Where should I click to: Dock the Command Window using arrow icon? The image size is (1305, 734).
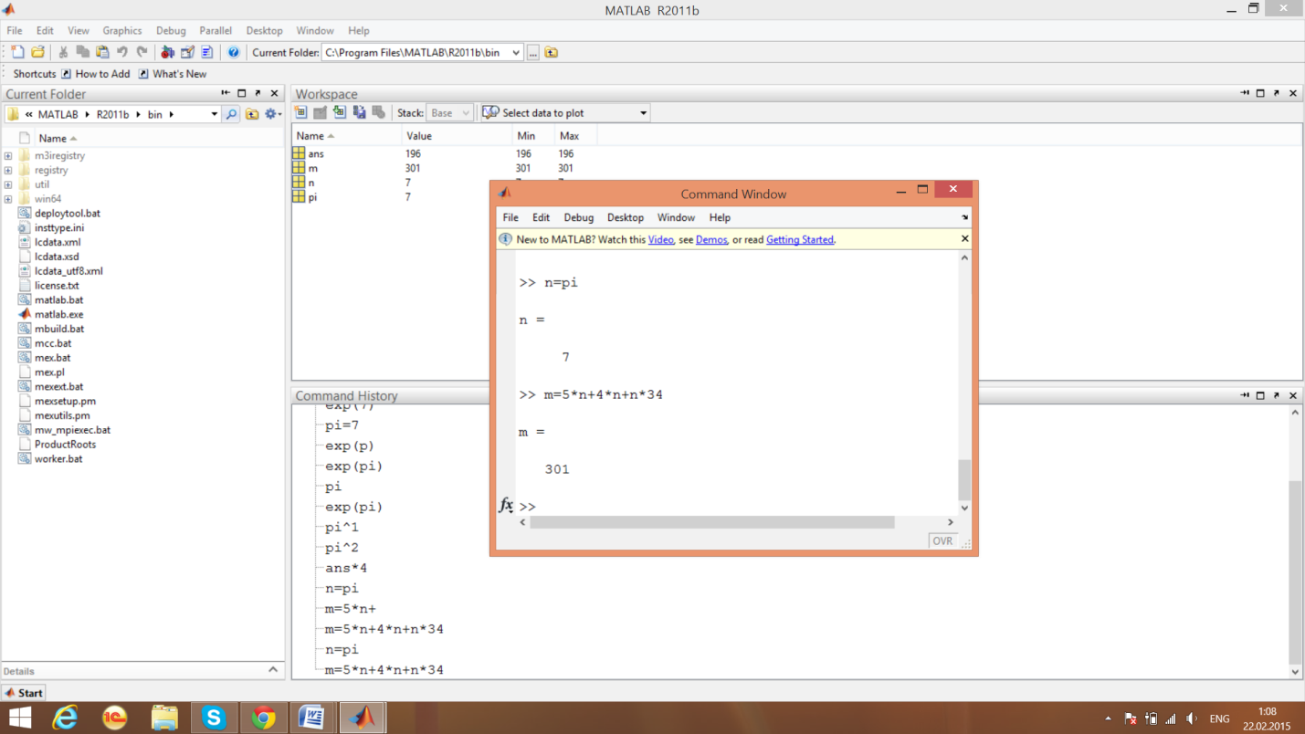964,217
